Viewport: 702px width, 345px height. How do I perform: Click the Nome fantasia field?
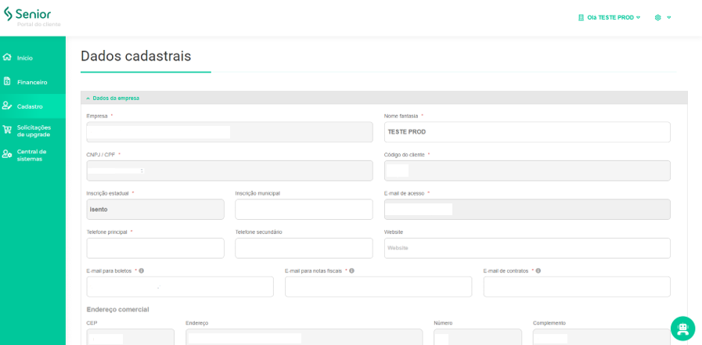pos(527,132)
